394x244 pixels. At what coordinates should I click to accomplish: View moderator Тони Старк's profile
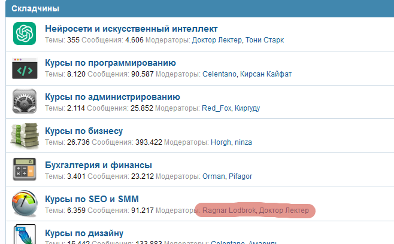(265, 40)
